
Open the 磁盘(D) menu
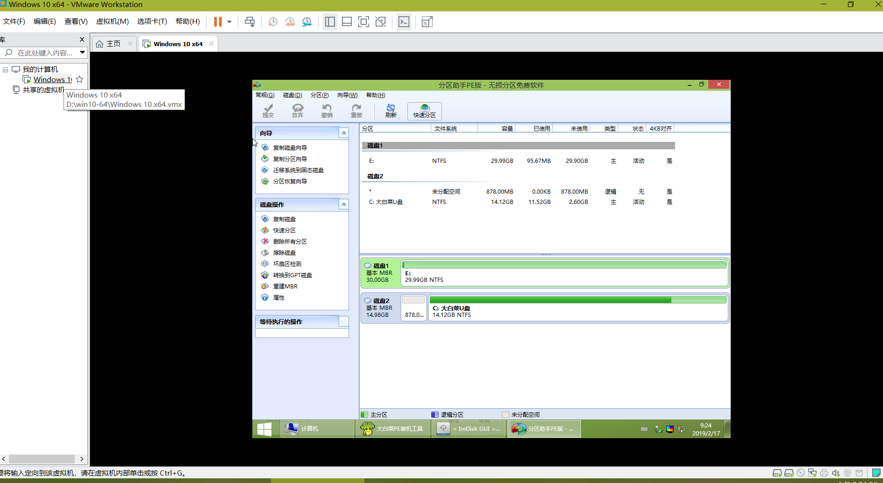point(292,95)
